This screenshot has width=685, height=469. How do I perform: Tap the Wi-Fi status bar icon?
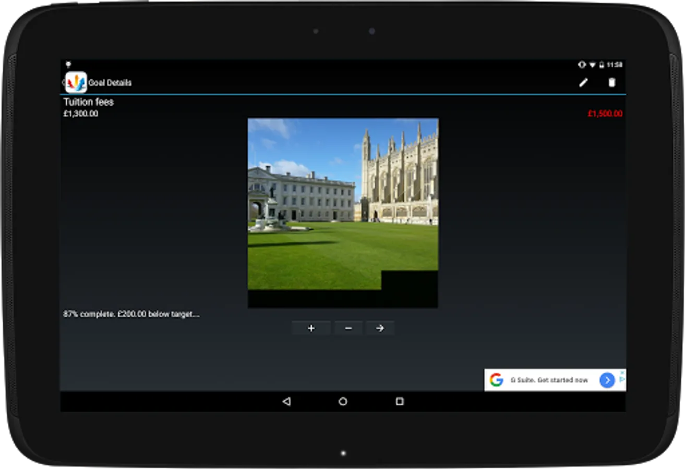coord(592,65)
